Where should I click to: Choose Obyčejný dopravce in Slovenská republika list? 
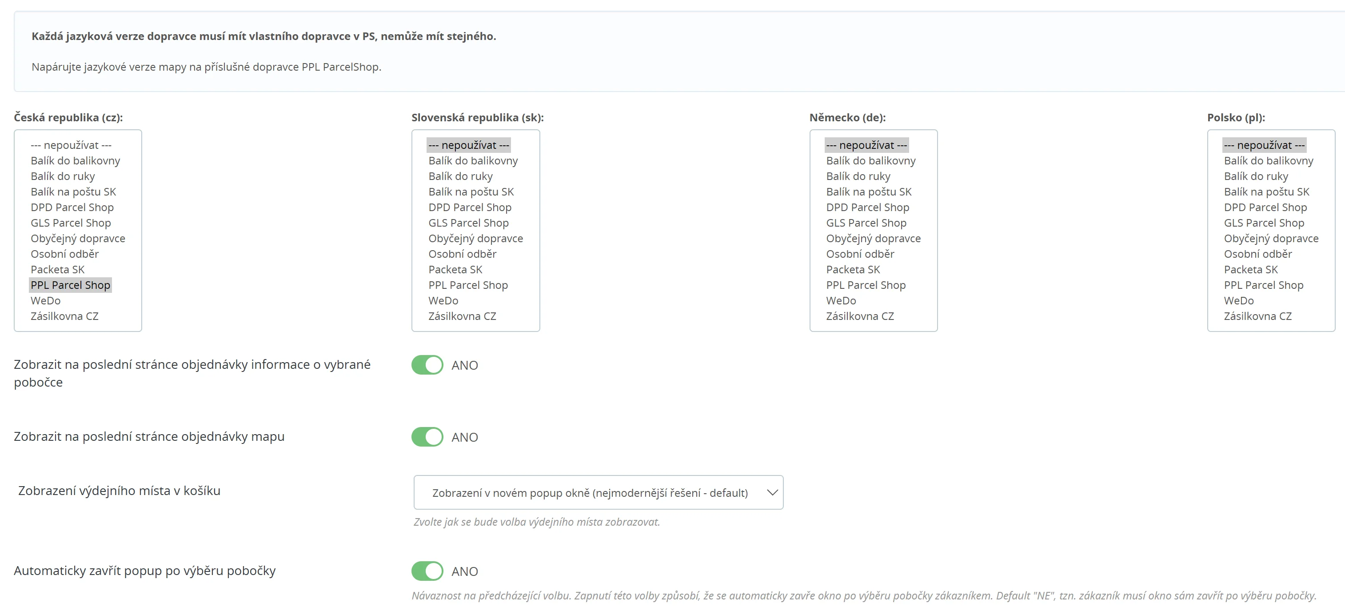pos(475,239)
